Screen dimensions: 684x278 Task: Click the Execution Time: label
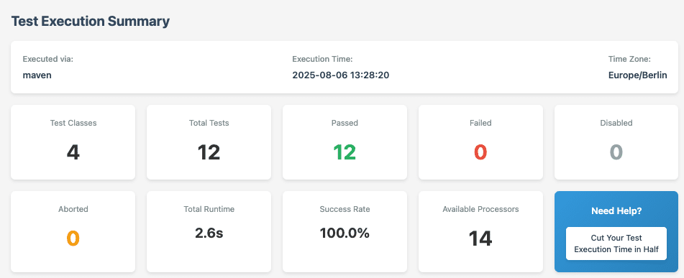(x=322, y=59)
